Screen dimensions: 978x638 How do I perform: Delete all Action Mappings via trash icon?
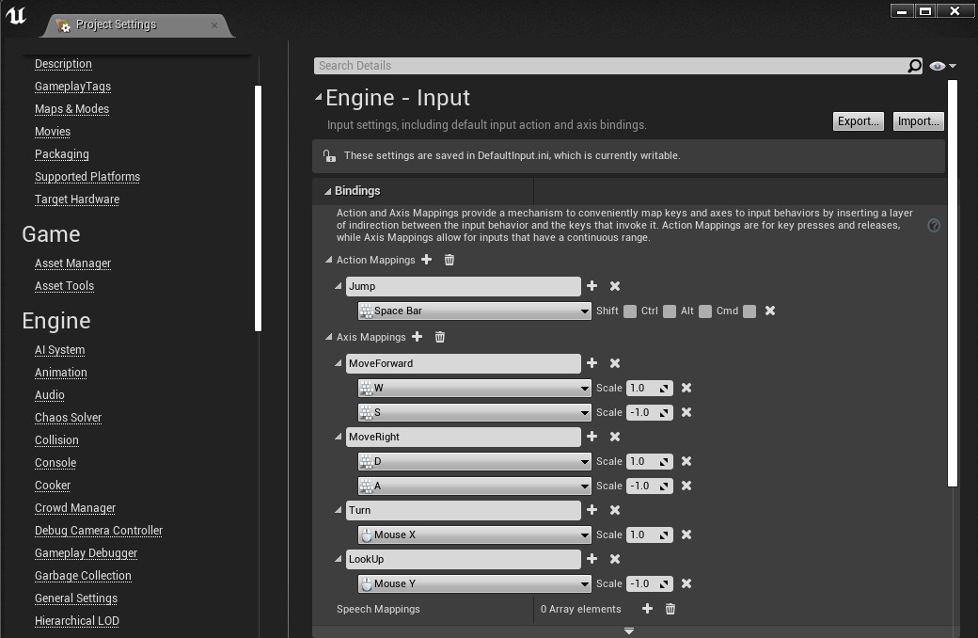tap(449, 260)
